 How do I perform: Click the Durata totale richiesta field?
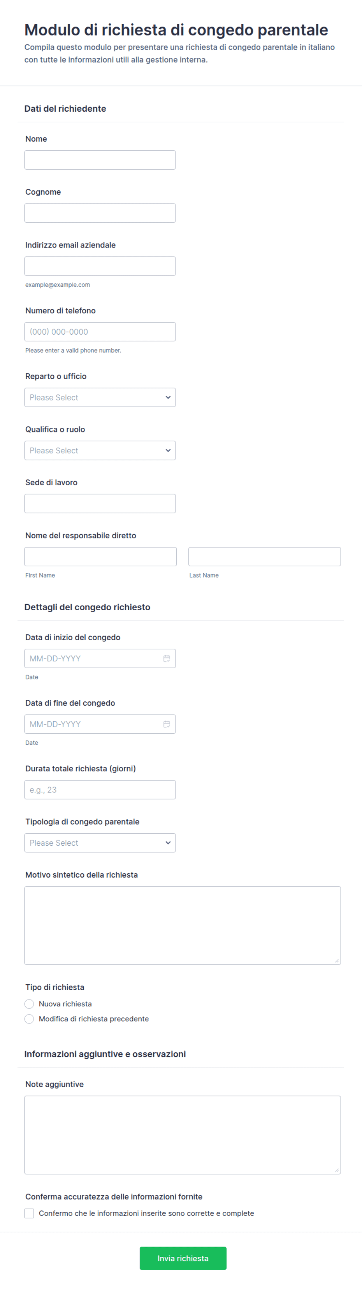pos(100,790)
